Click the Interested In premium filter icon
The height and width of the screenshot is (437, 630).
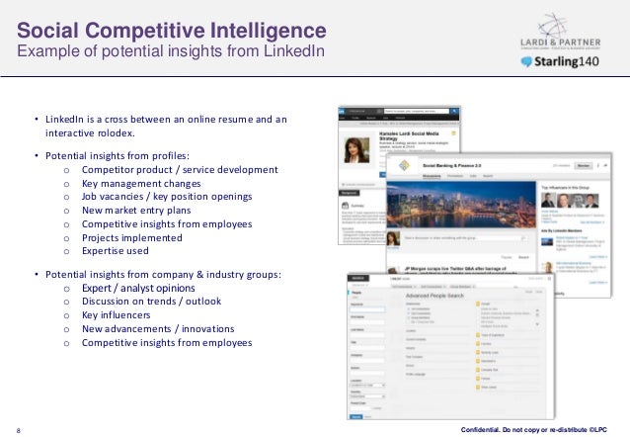pos(478,361)
